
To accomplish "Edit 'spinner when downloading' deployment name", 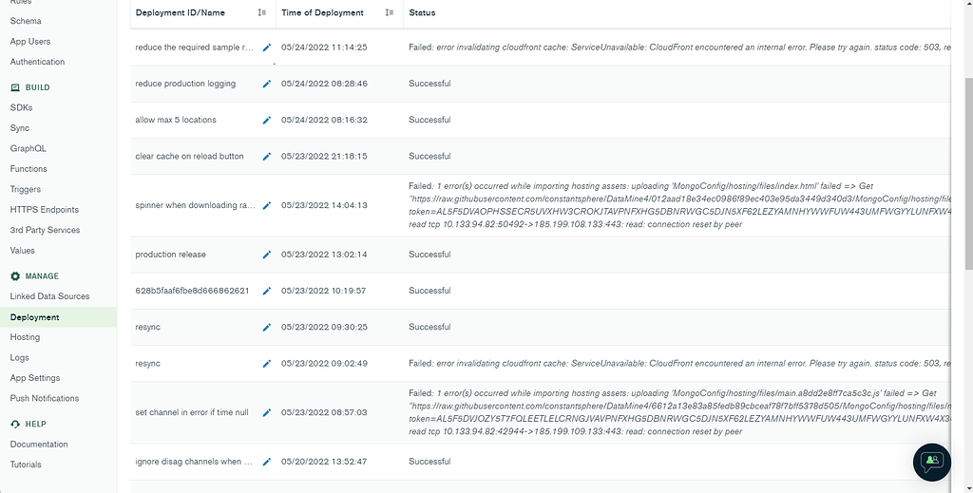I will point(267,205).
